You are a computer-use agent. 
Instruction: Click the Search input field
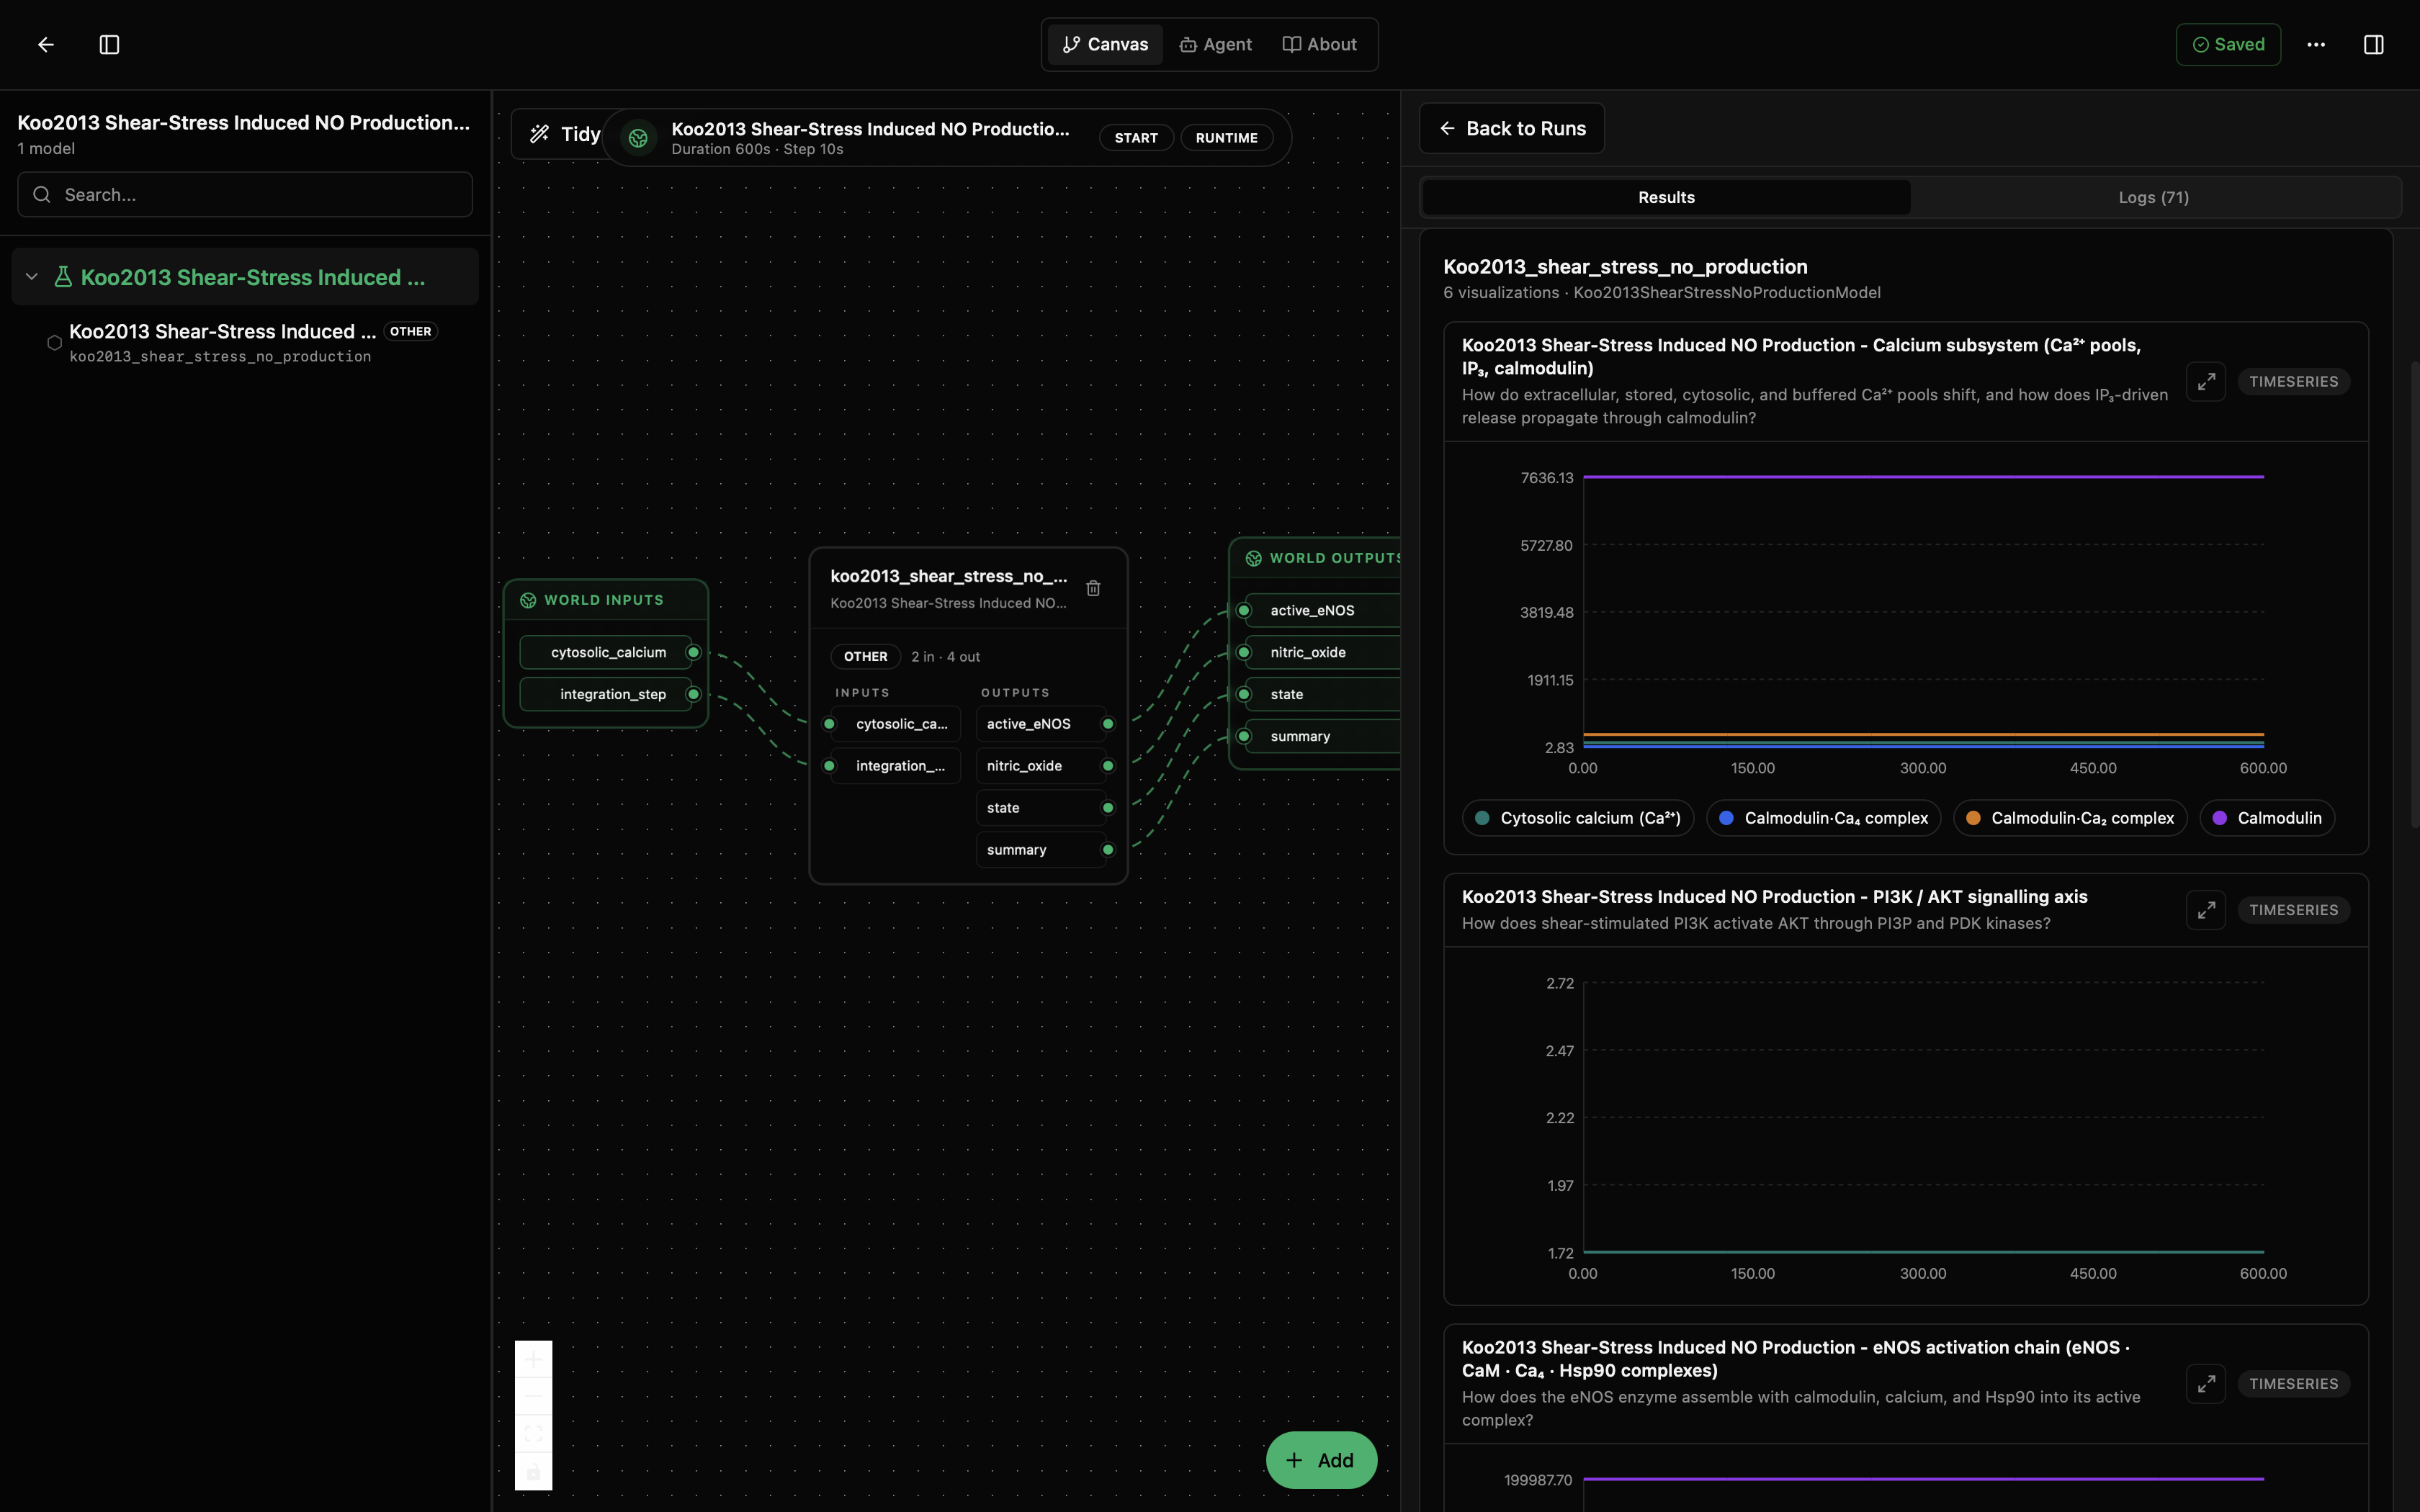coord(245,194)
